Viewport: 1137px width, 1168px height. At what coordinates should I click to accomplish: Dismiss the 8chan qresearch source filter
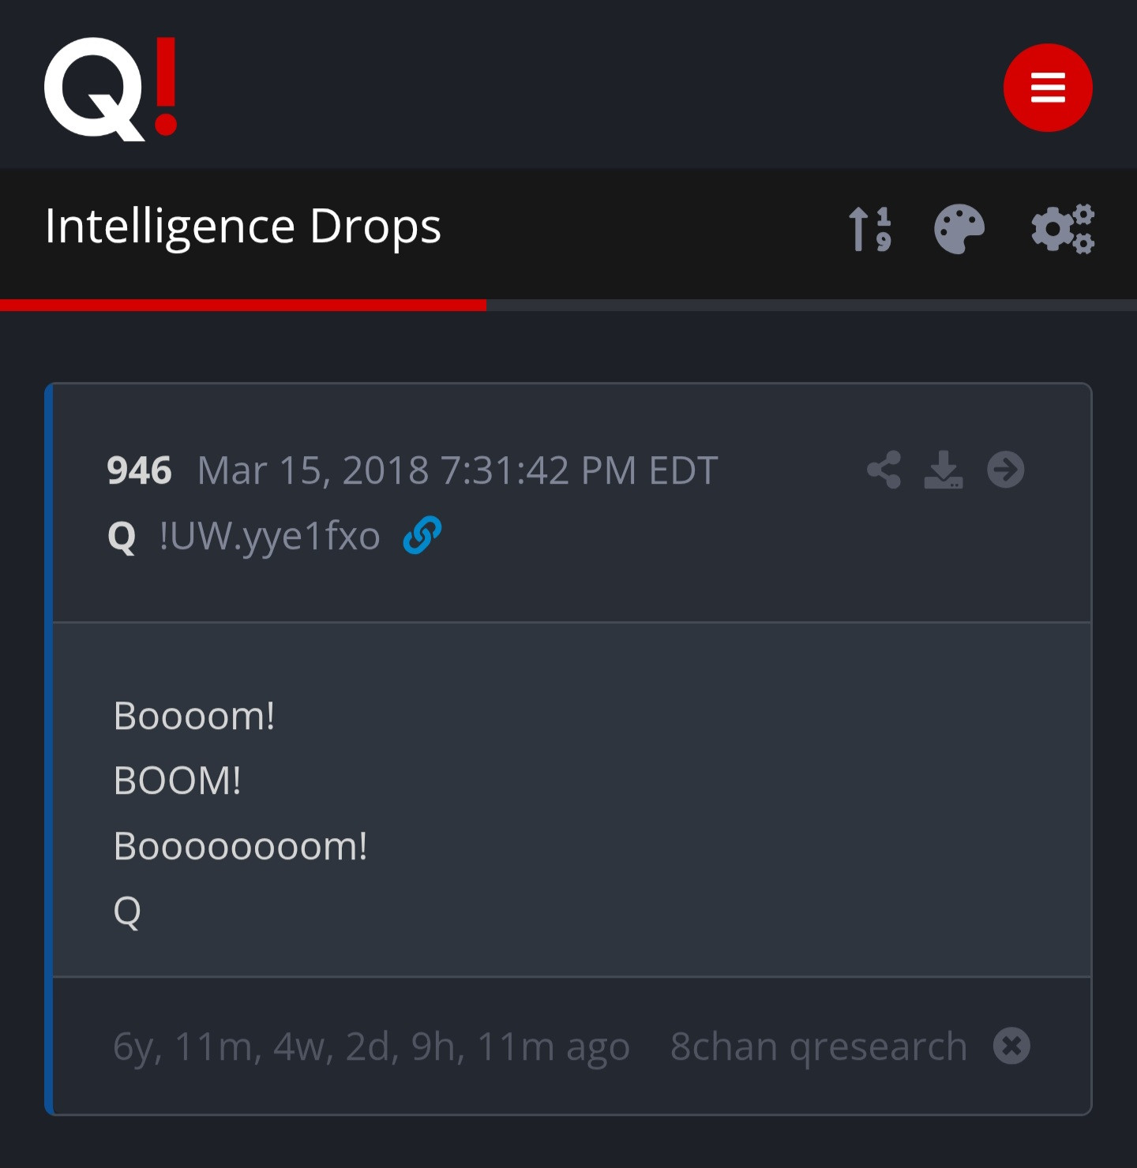tap(1011, 1046)
